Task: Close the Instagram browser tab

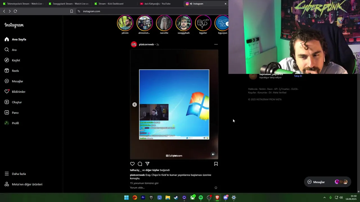Action: (225, 4)
